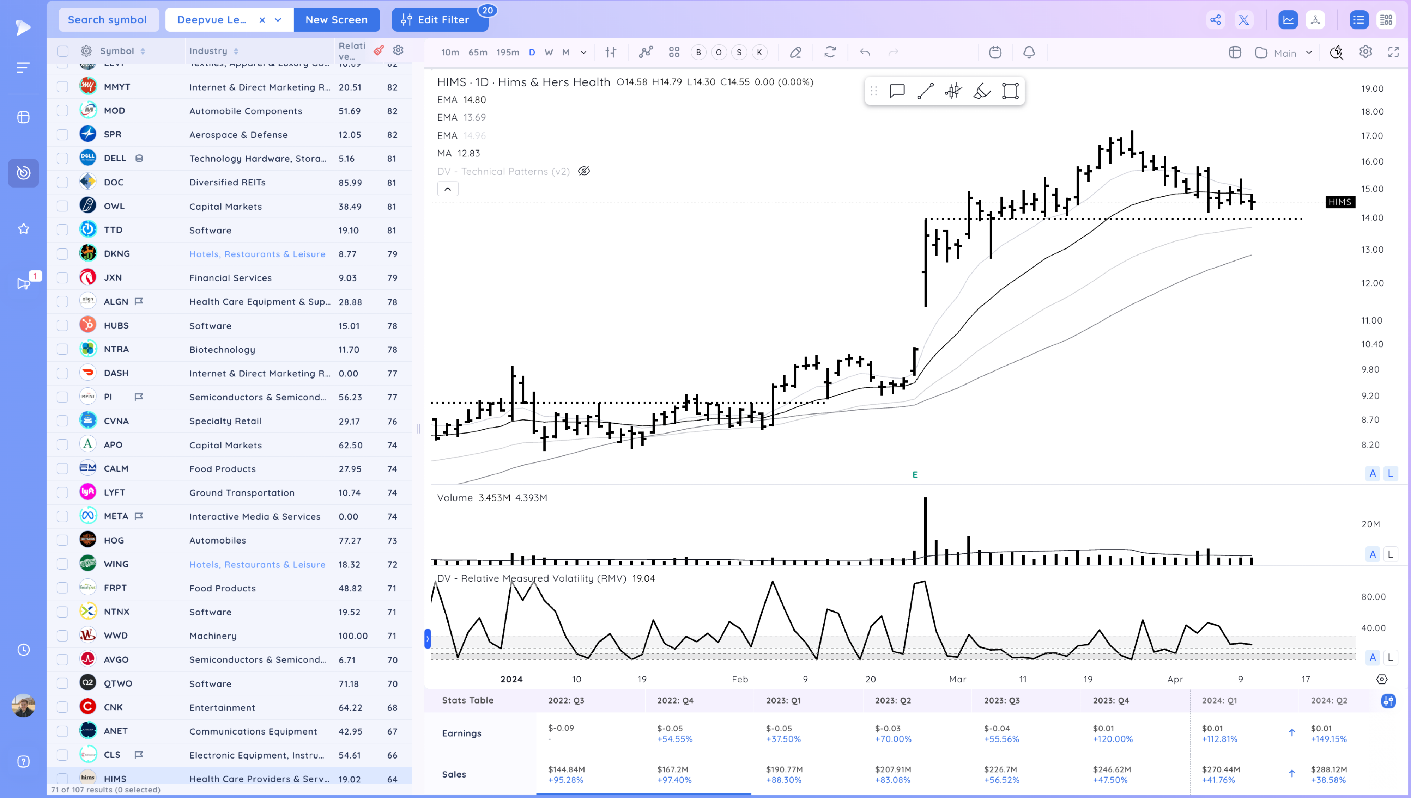Click the chart type bars icon

click(610, 52)
